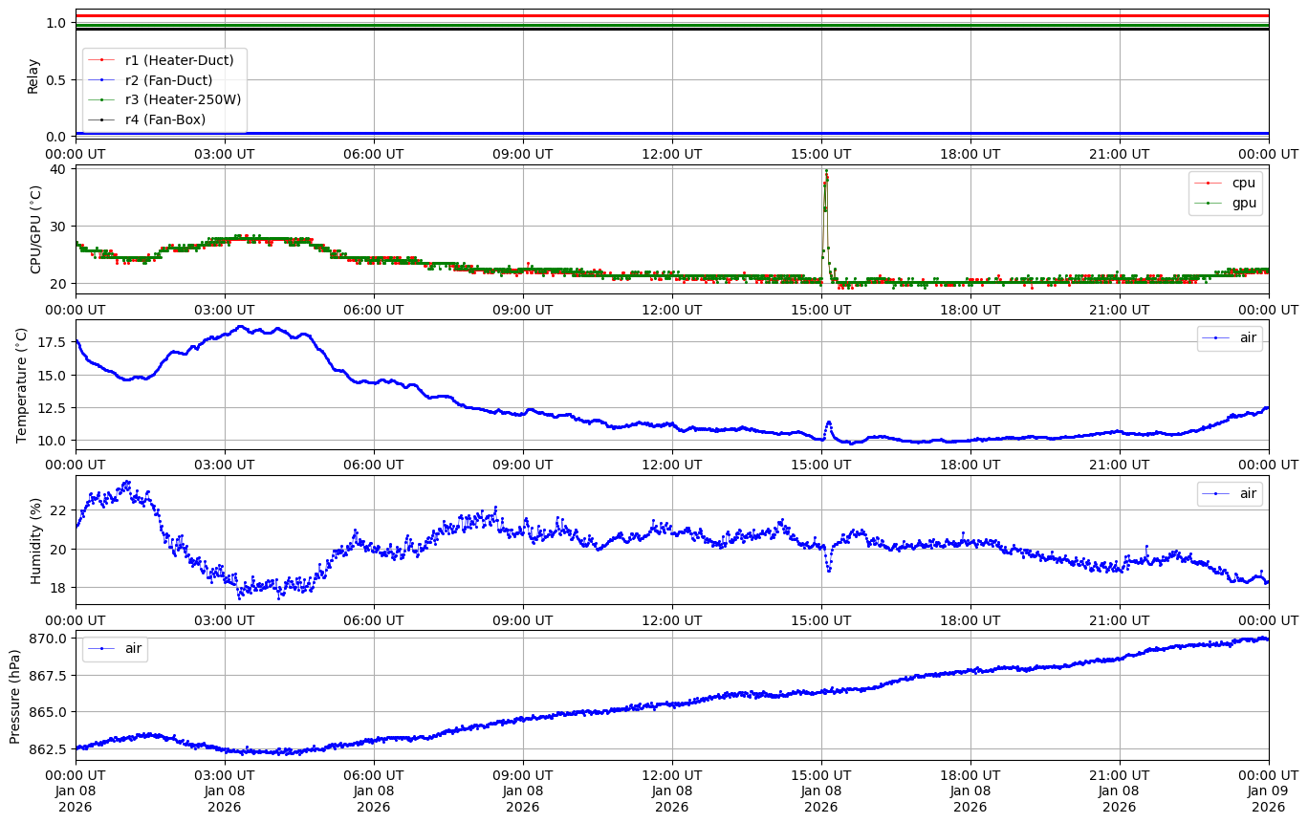Click the cpu legend entry

1243,183
